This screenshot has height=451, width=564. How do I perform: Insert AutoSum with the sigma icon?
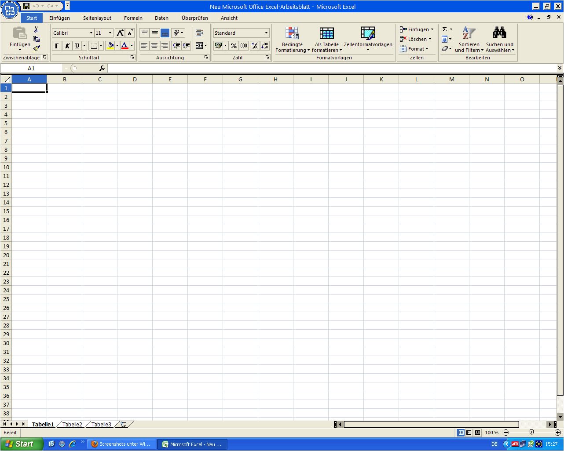445,29
